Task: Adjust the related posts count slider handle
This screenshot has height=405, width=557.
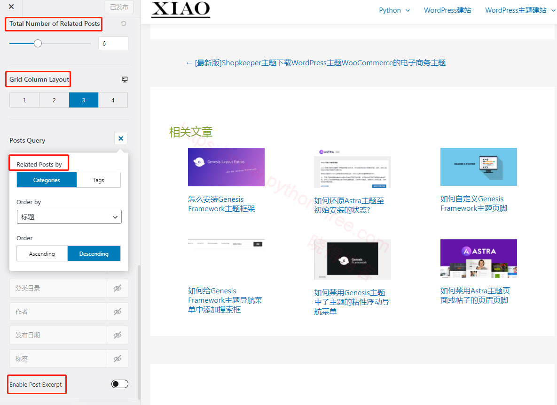Action: click(38, 43)
